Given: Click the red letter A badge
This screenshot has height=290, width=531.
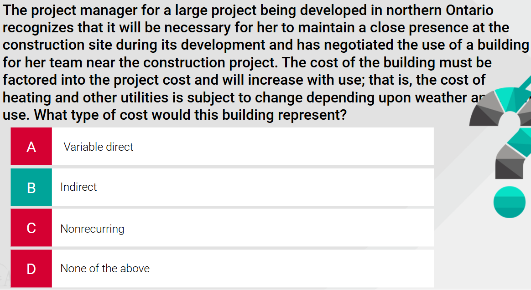Looking at the screenshot, I should 31,147.
